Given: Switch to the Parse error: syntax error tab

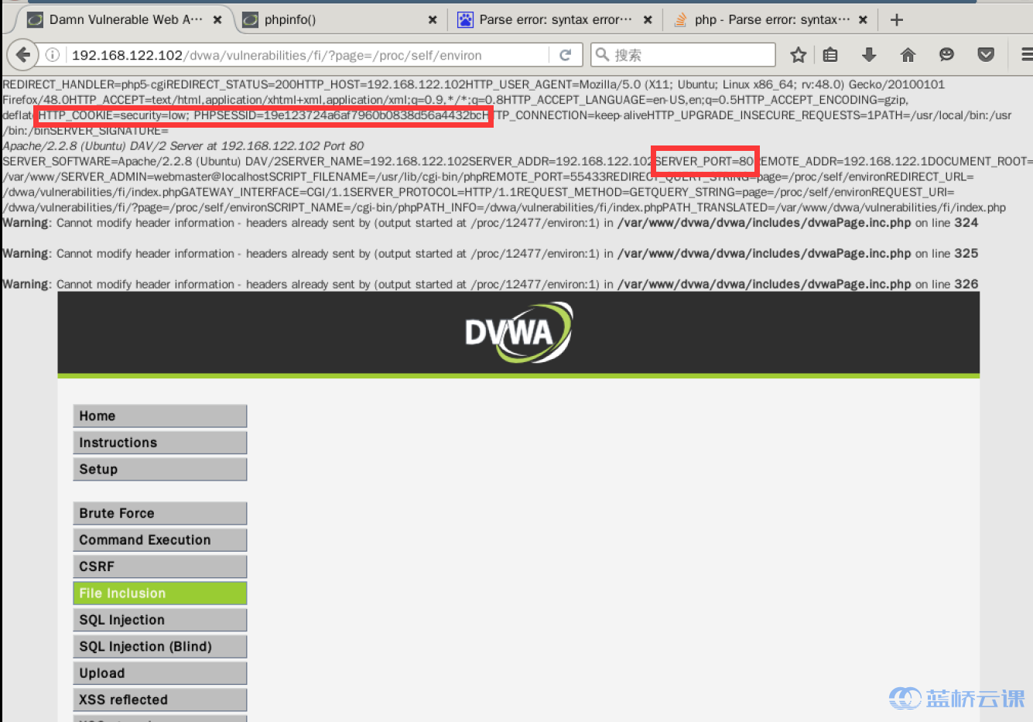Looking at the screenshot, I should pos(555,20).
